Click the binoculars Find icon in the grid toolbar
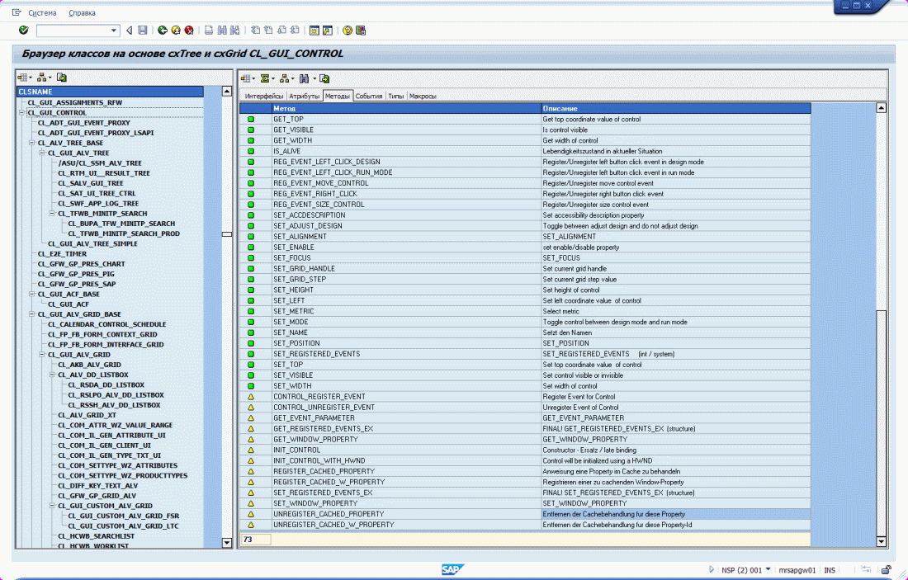This screenshot has width=908, height=580. click(304, 78)
